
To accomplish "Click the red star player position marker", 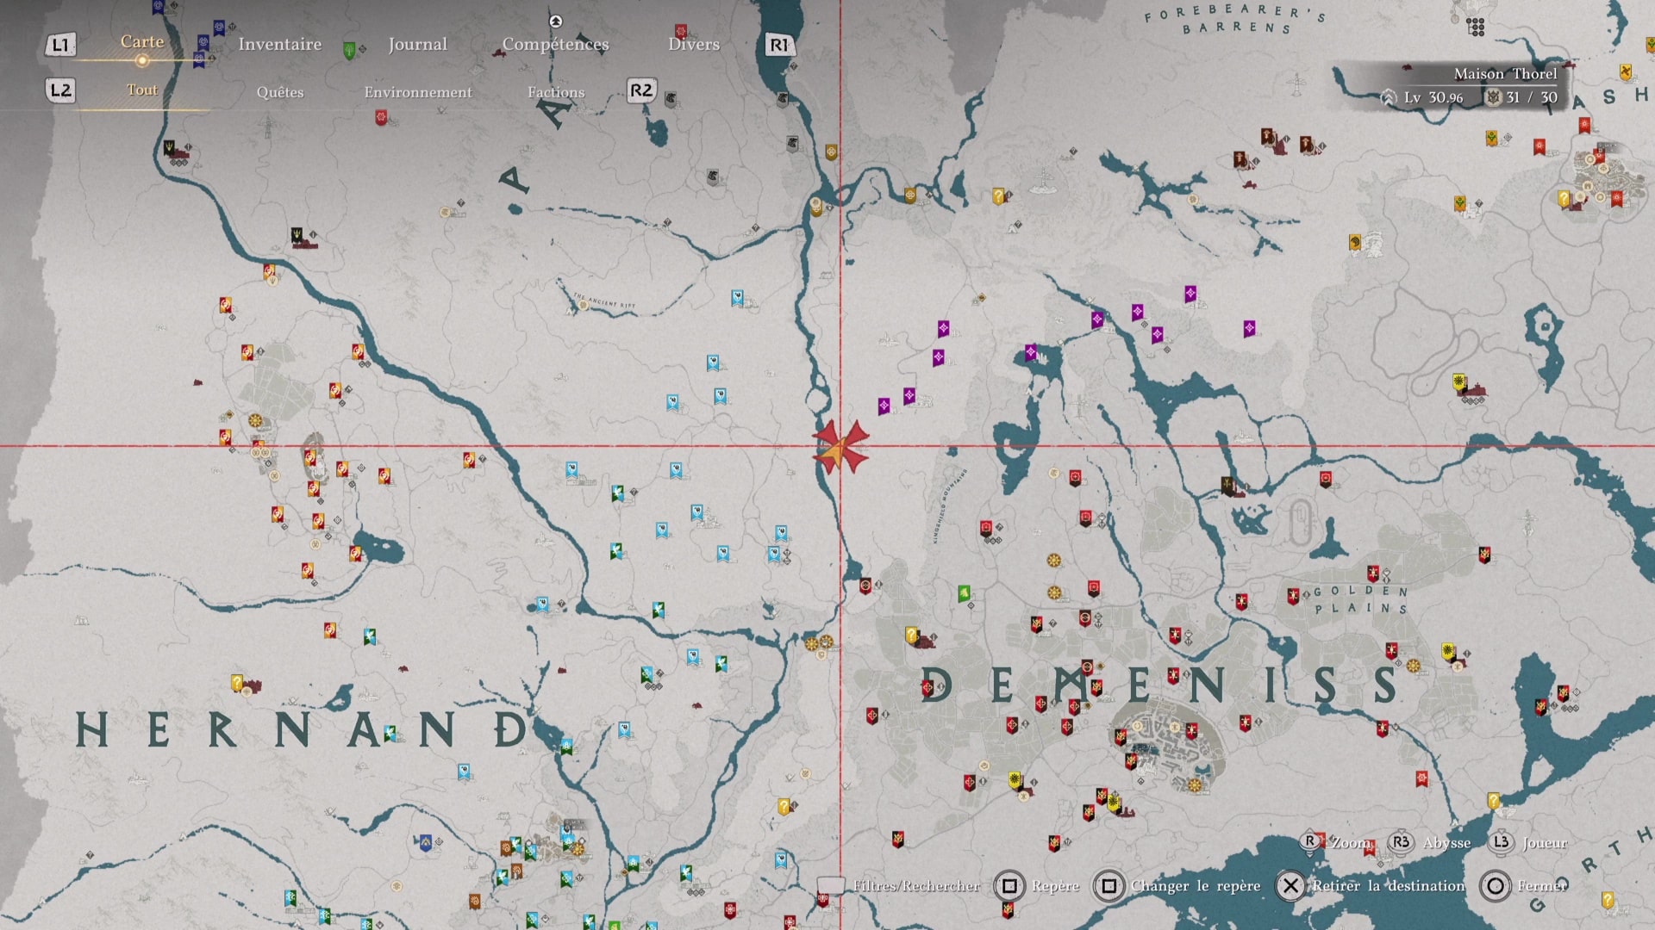I will pos(840,446).
